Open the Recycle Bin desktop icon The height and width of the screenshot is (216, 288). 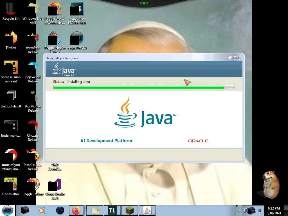(11, 11)
